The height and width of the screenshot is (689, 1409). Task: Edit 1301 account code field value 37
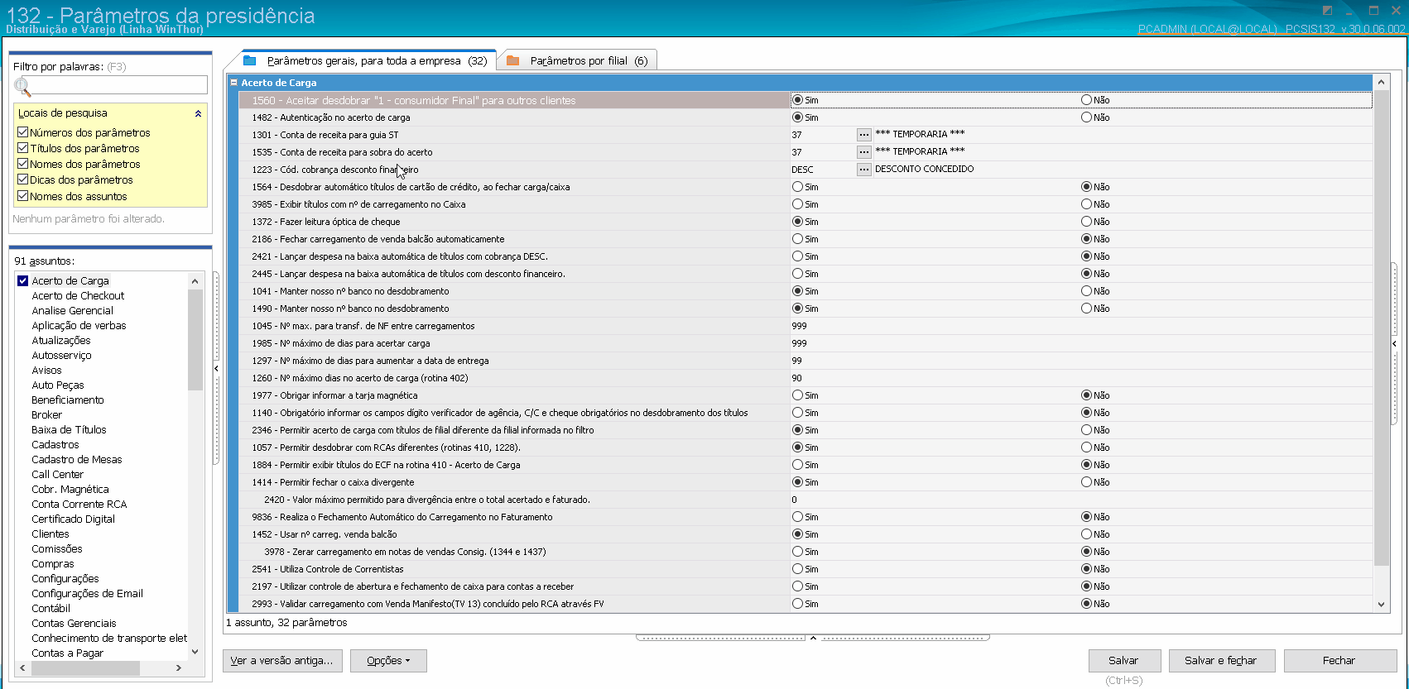pyautogui.click(x=822, y=135)
